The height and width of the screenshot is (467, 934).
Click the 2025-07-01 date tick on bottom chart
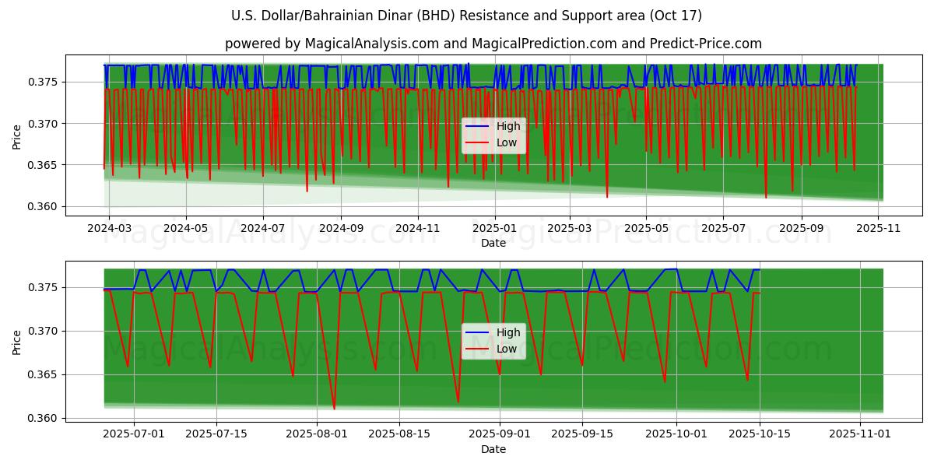(x=133, y=434)
